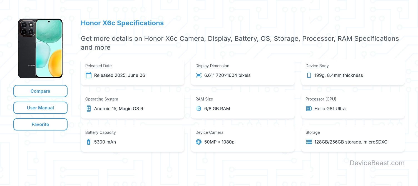Click the calendar icon beside release date
Image resolution: width=418 pixels, height=186 pixels.
click(89, 75)
